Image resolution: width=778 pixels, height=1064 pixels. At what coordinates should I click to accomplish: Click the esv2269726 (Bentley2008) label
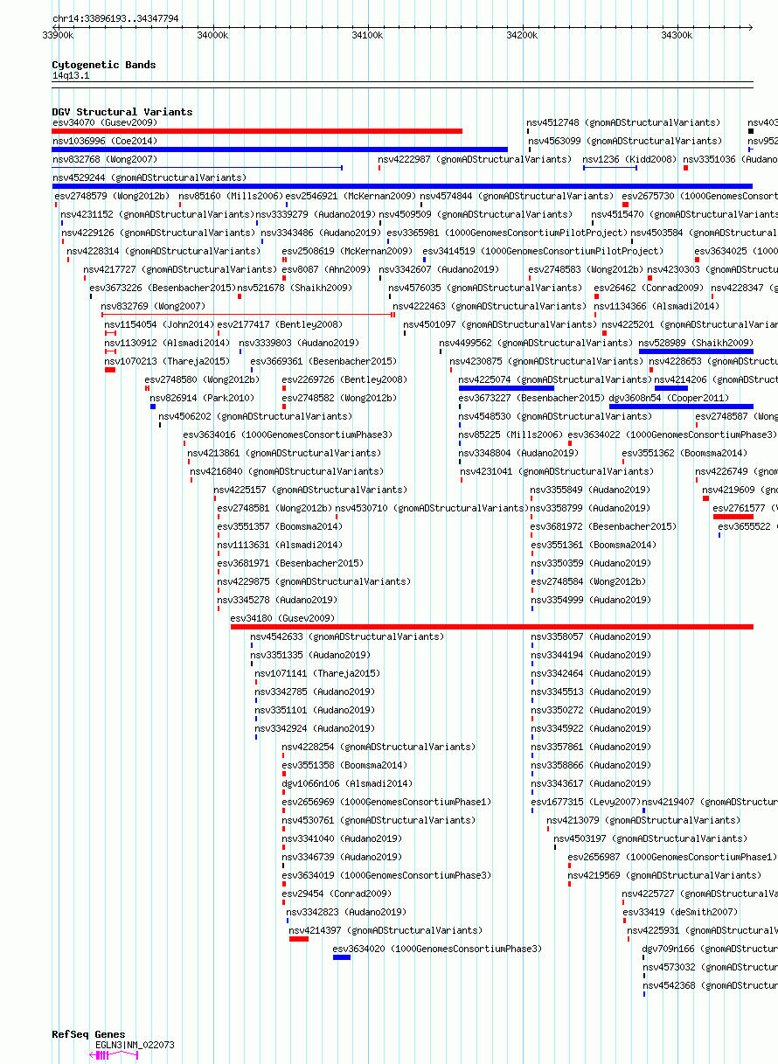(x=344, y=379)
